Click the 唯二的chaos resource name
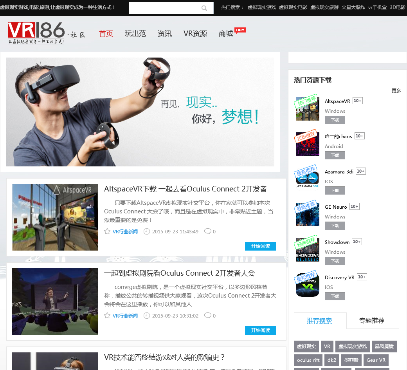This screenshot has height=370, width=407. pyautogui.click(x=339, y=136)
